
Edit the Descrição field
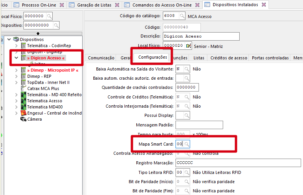(x=201, y=36)
